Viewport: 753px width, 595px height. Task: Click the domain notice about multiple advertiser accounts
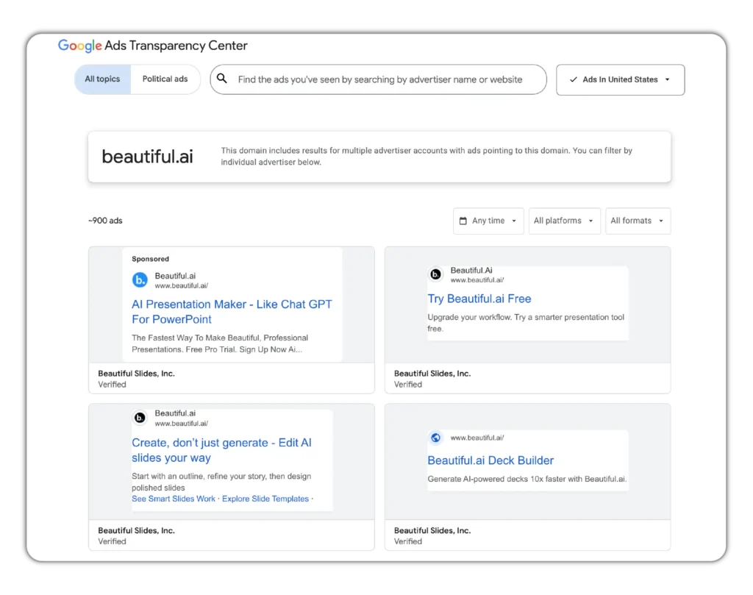point(427,157)
